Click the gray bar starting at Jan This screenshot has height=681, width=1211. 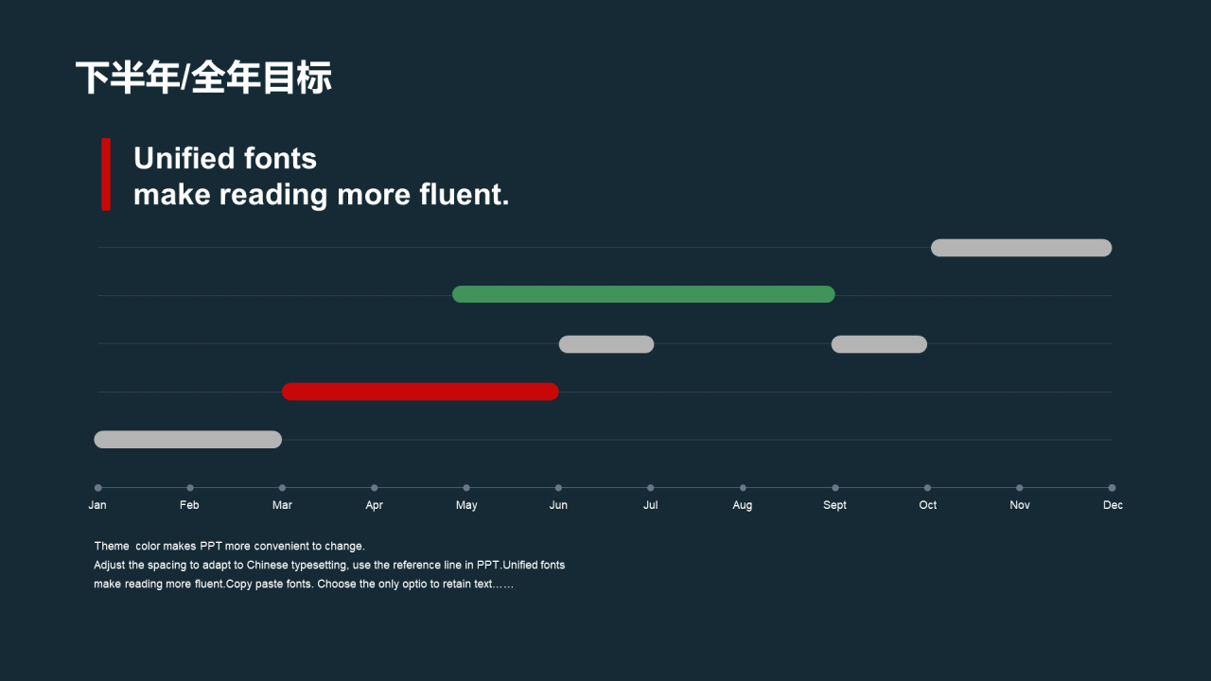tap(188, 440)
